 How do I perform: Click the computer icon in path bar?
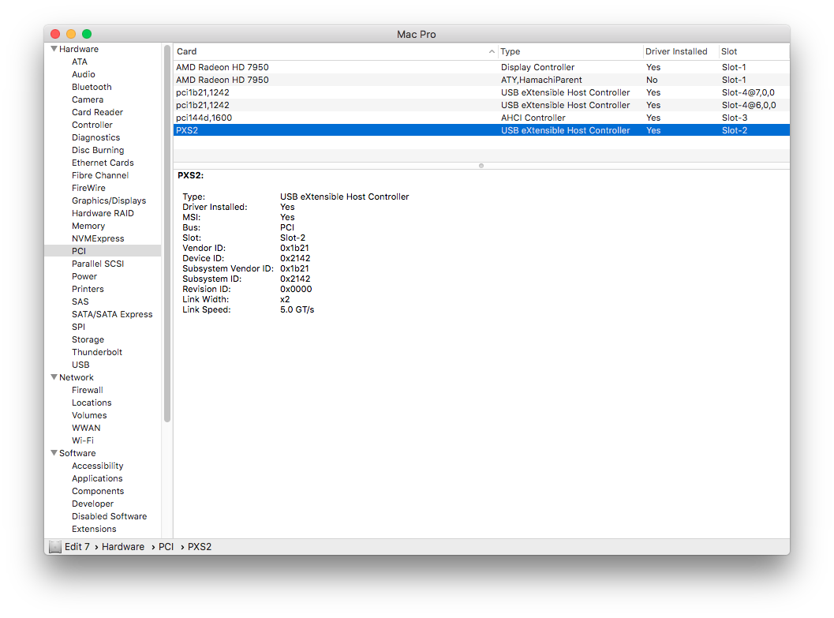tap(55, 547)
